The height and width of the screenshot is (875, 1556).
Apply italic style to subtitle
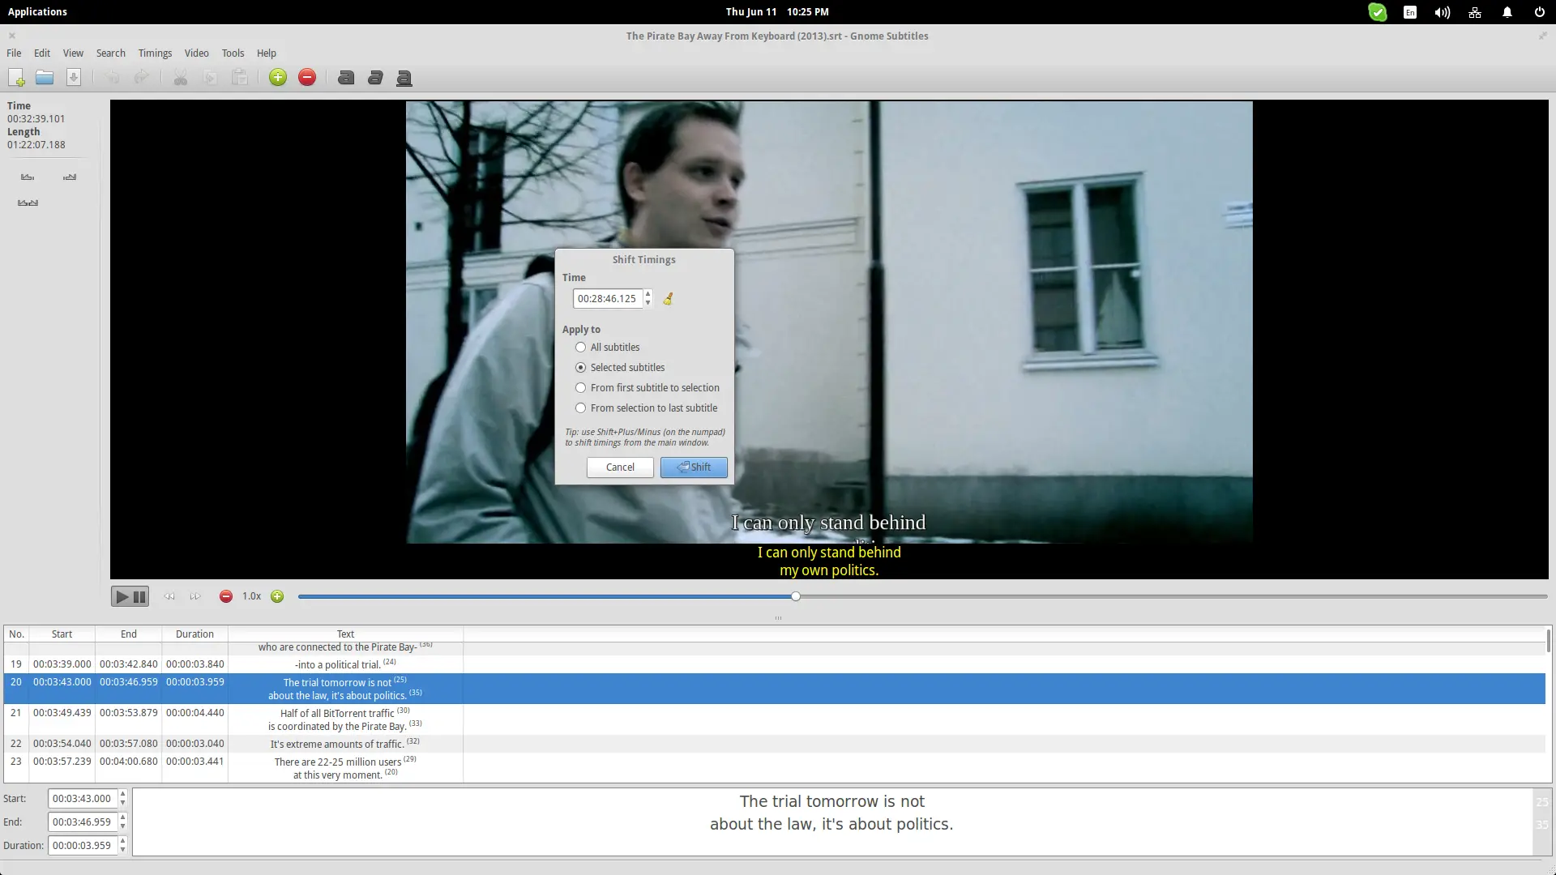(x=375, y=78)
